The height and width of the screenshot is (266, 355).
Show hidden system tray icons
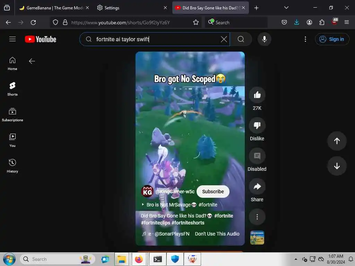pos(296,259)
